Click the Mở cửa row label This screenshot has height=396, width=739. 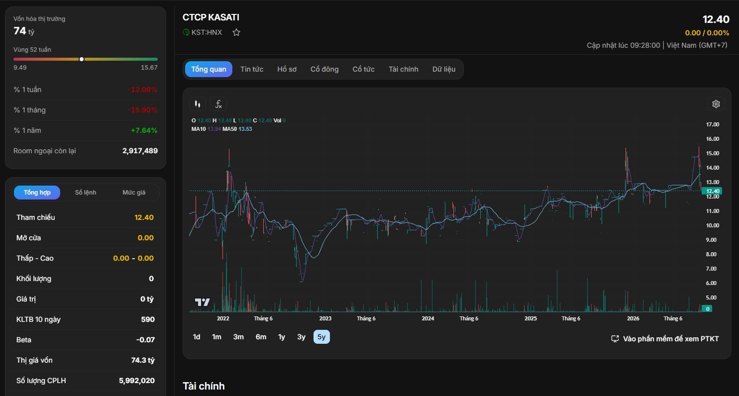pos(28,238)
